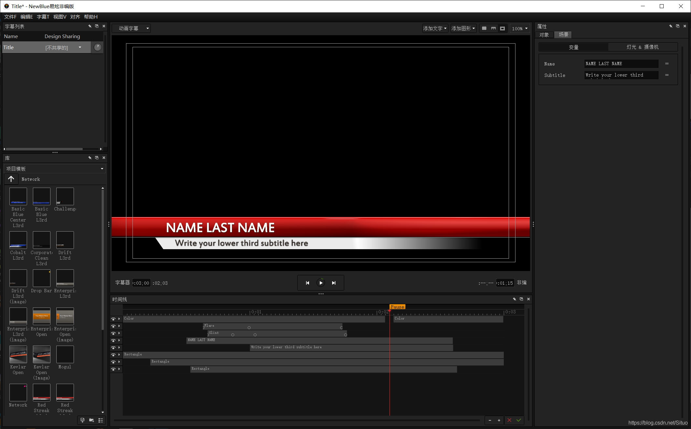Click the red X on timeline
The image size is (691, 429).
[509, 420]
